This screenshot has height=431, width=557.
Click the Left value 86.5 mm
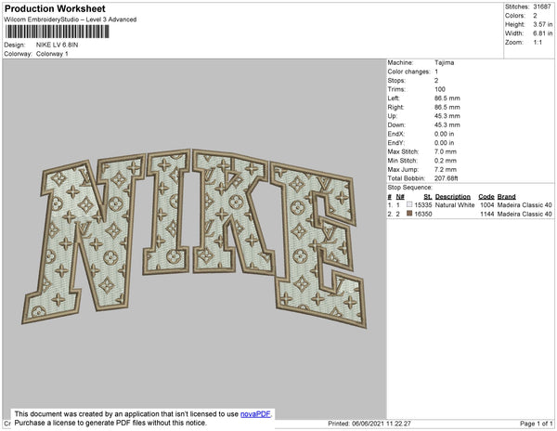pos(447,98)
